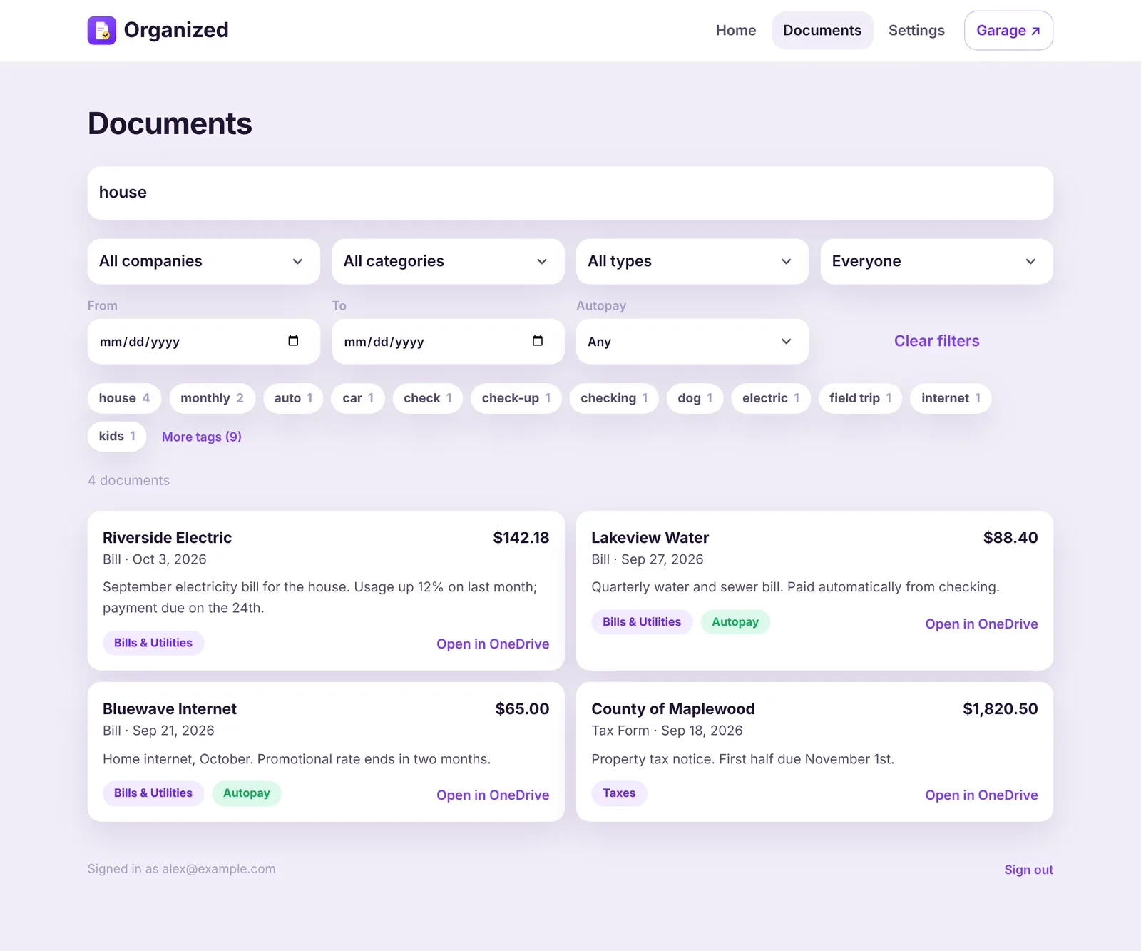Click the $1,820.50 amount
Viewport: 1141px width, 951px height.
click(1000, 709)
